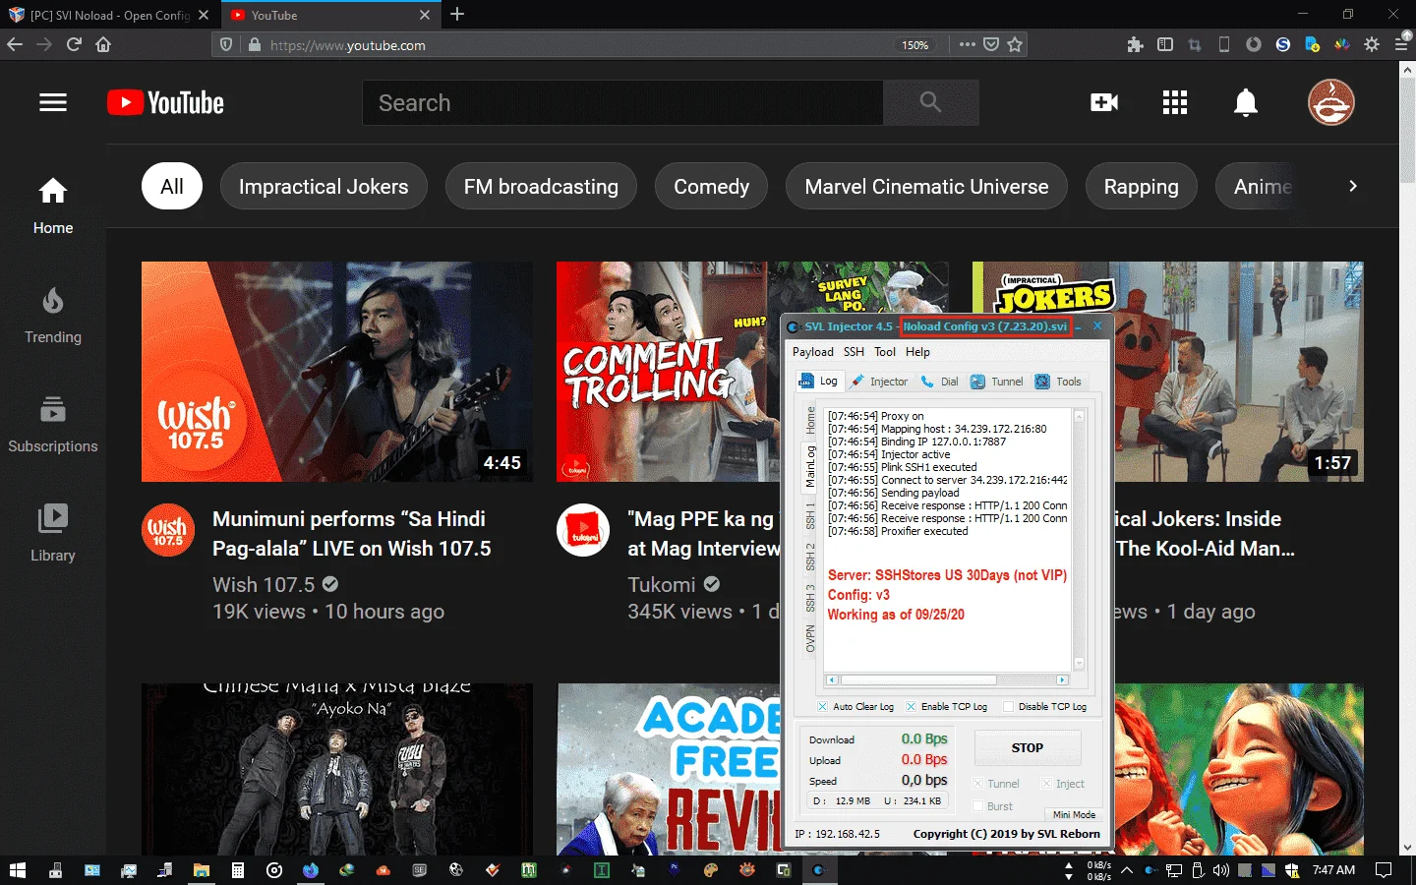Select the SSH 1 vertical log tab
Screen dimensions: 1416x885
(x=810, y=515)
